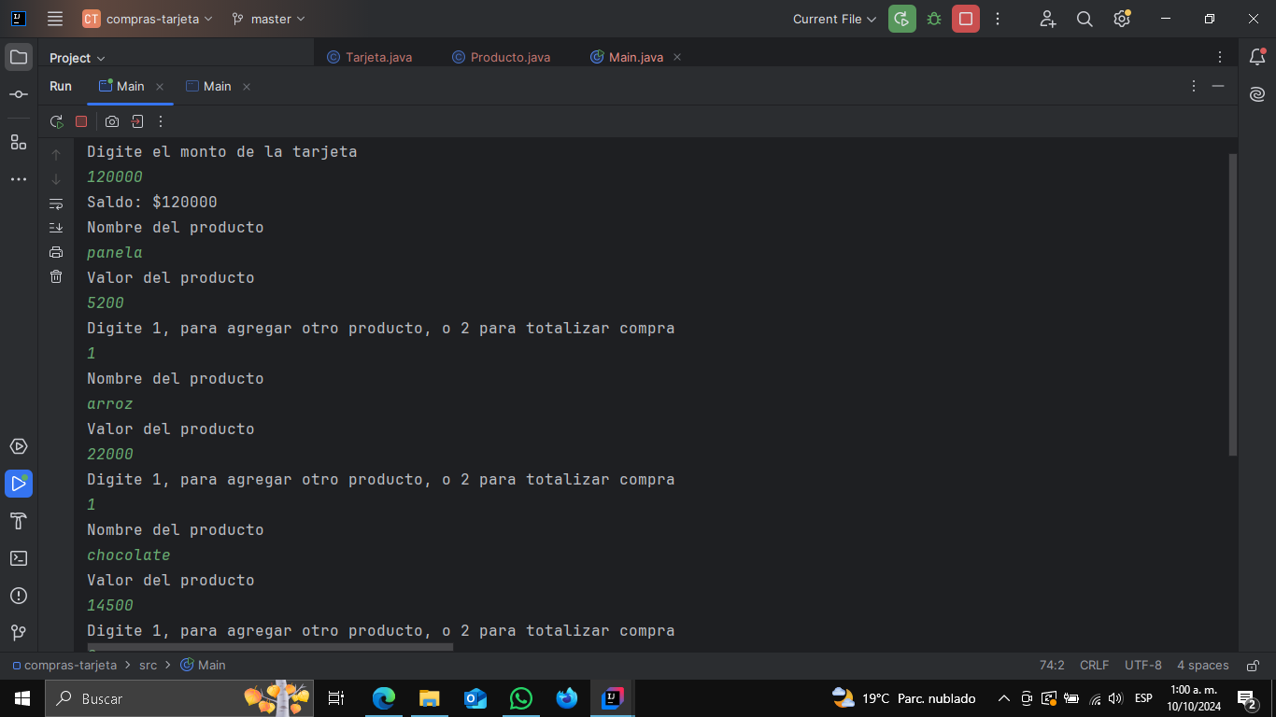1276x717 pixels.
Task: Clear all console output trash icon
Action: coord(56,276)
